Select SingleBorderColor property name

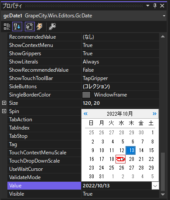click(x=30, y=95)
